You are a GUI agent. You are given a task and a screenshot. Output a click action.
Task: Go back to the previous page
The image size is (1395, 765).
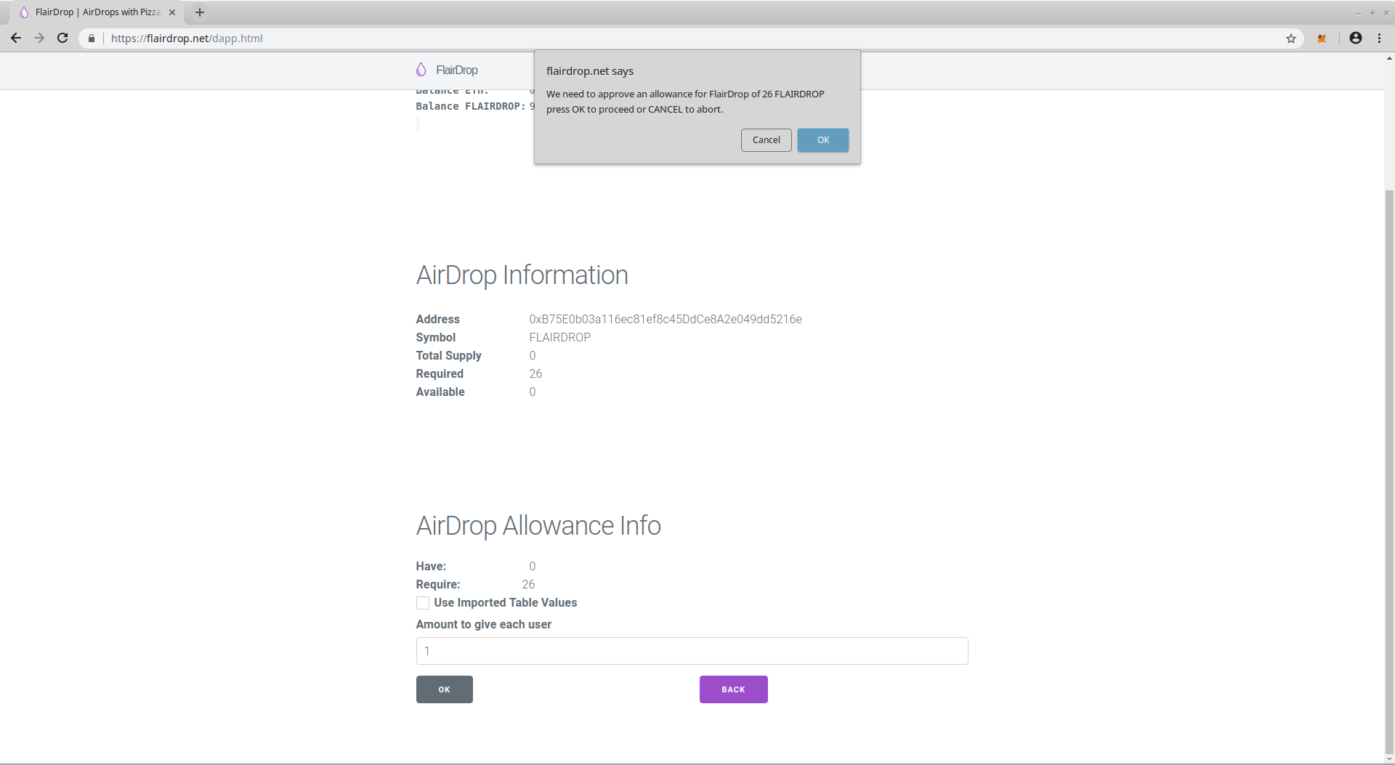[x=16, y=39]
